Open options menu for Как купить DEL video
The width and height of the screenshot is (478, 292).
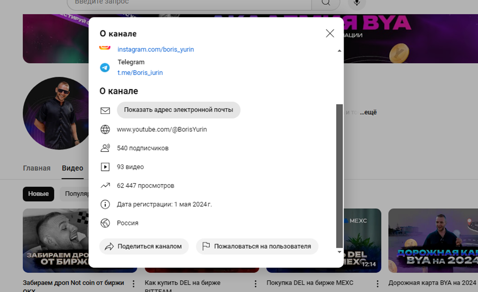(x=256, y=284)
